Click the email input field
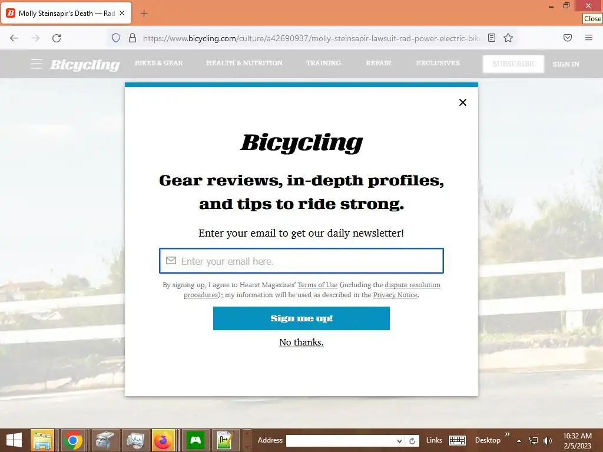Screen dimensions: 603x452 [x=301, y=261]
